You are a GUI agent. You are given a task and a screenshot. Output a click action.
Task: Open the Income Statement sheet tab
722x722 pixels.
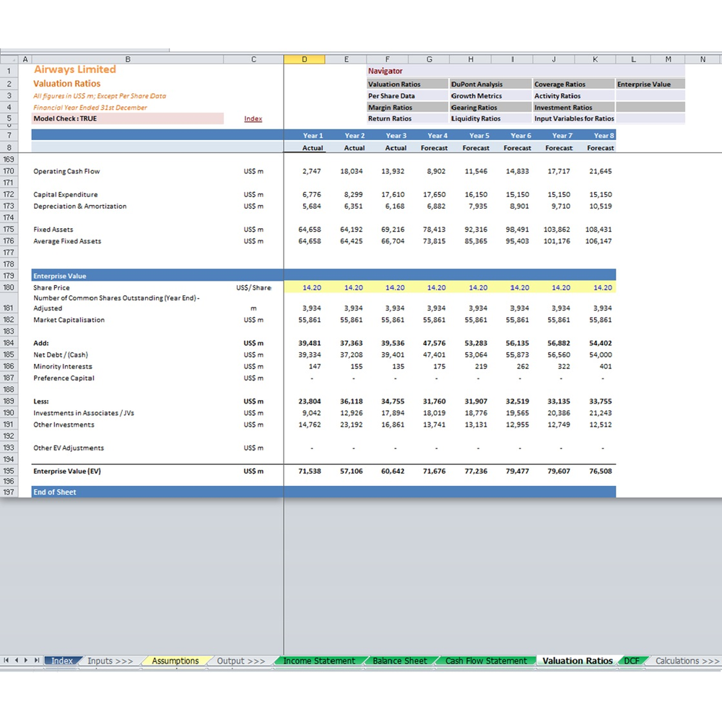[319, 661]
